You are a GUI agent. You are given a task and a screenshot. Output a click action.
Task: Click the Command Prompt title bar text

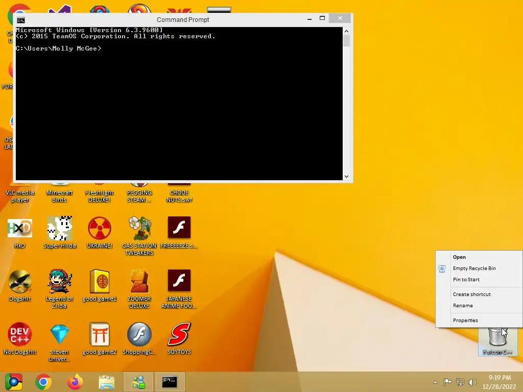tap(183, 20)
